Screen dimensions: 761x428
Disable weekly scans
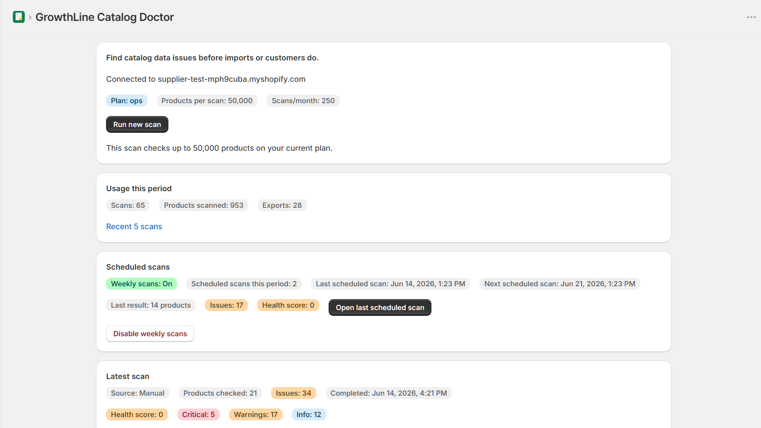(x=150, y=334)
